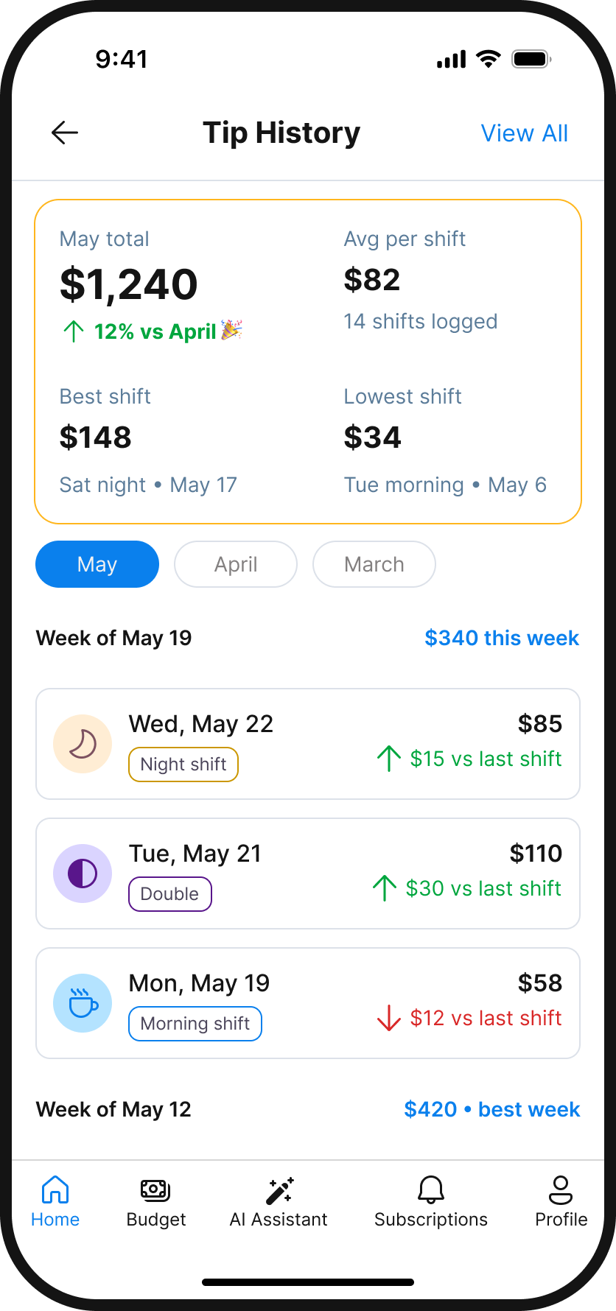The width and height of the screenshot is (616, 1311).
Task: Tap the half-circle double shift icon
Action: point(83,874)
